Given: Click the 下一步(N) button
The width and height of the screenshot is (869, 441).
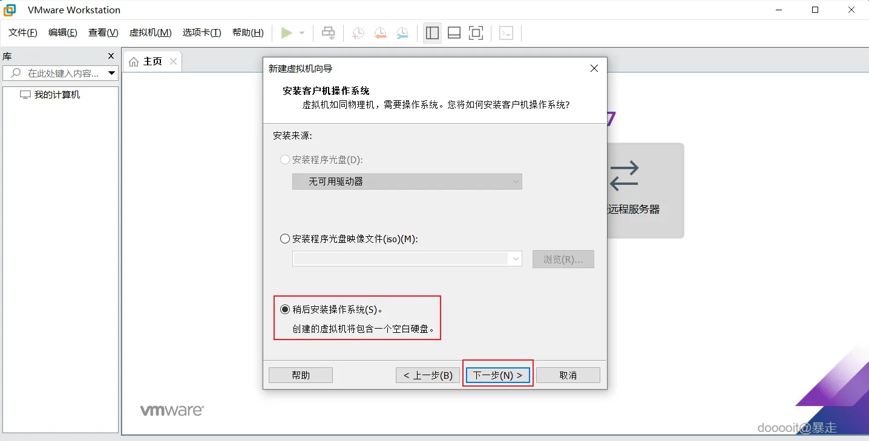Looking at the screenshot, I should 497,375.
